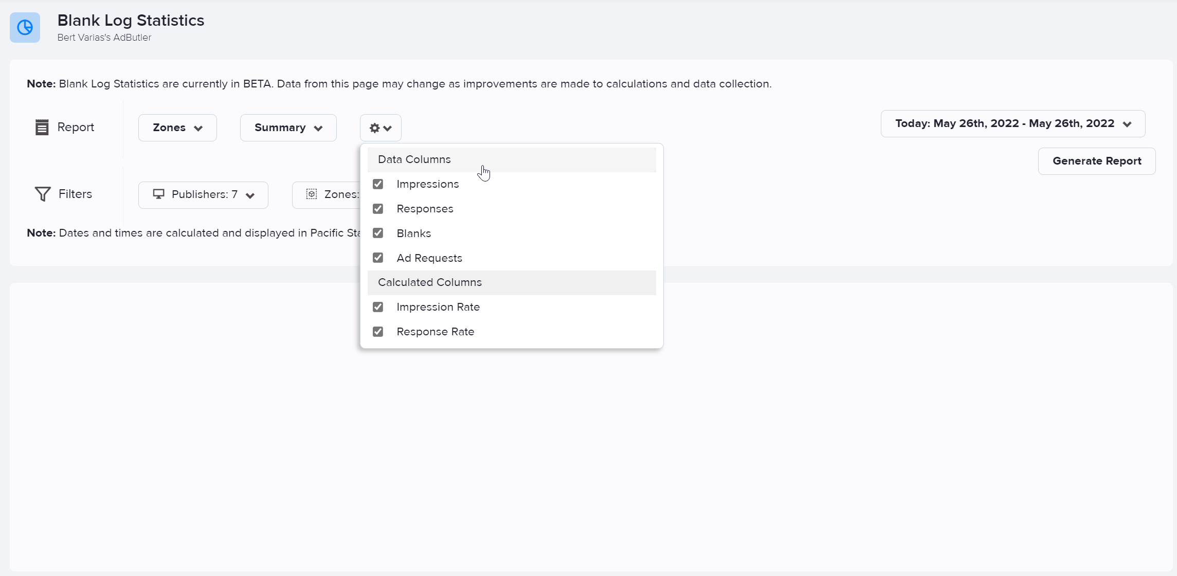1177x576 pixels.
Task: Uncheck the Impressions checkbox
Action: 378,184
